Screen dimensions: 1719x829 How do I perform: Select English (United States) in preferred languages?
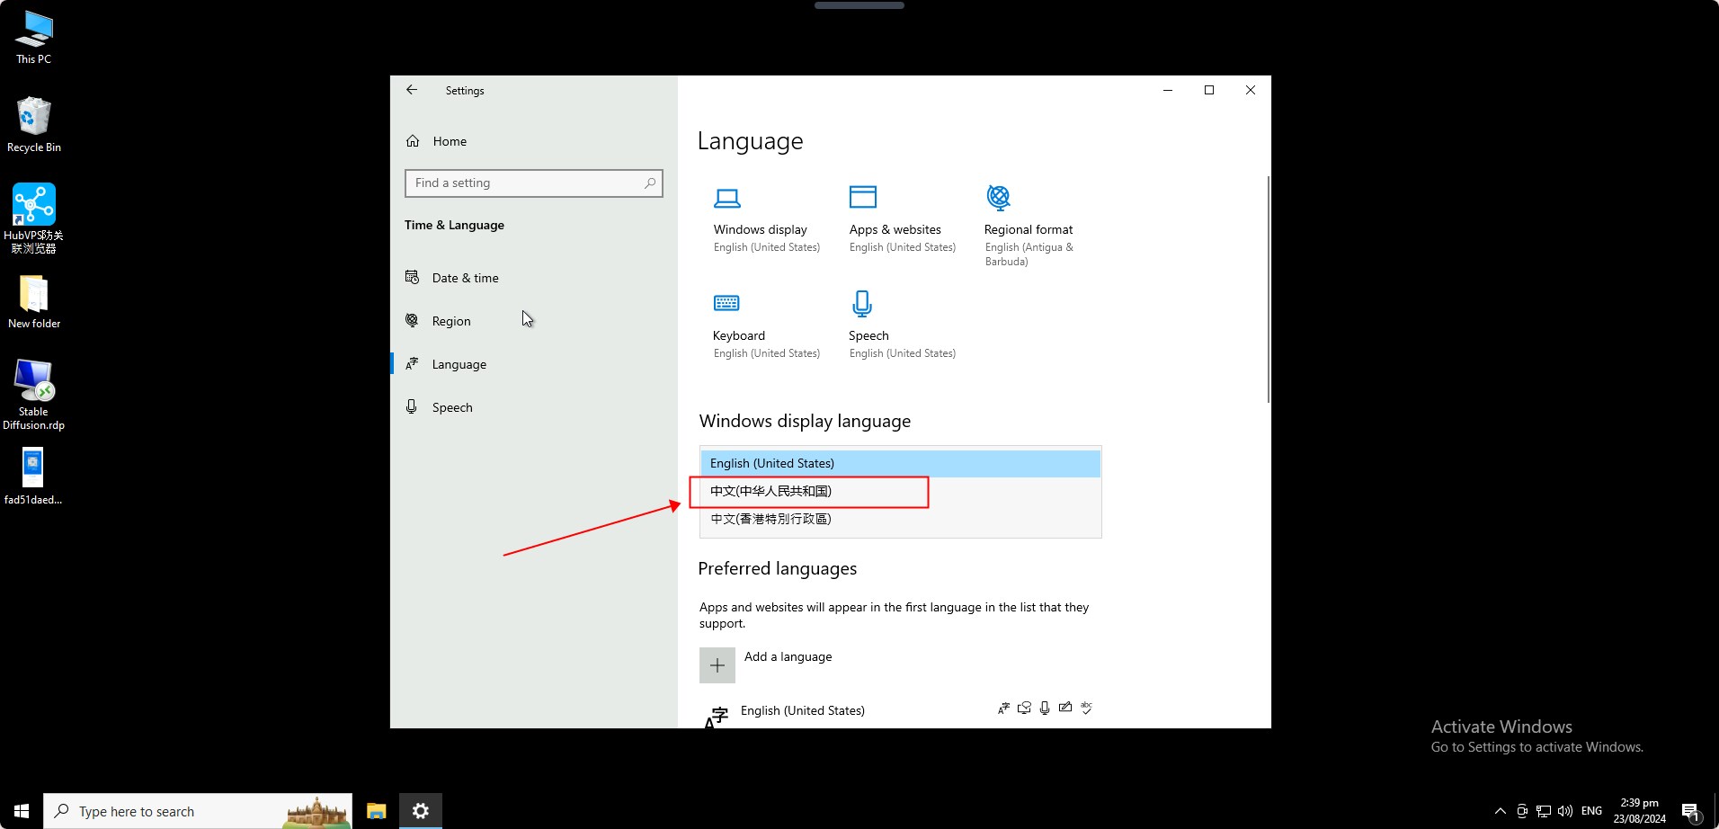[803, 710]
